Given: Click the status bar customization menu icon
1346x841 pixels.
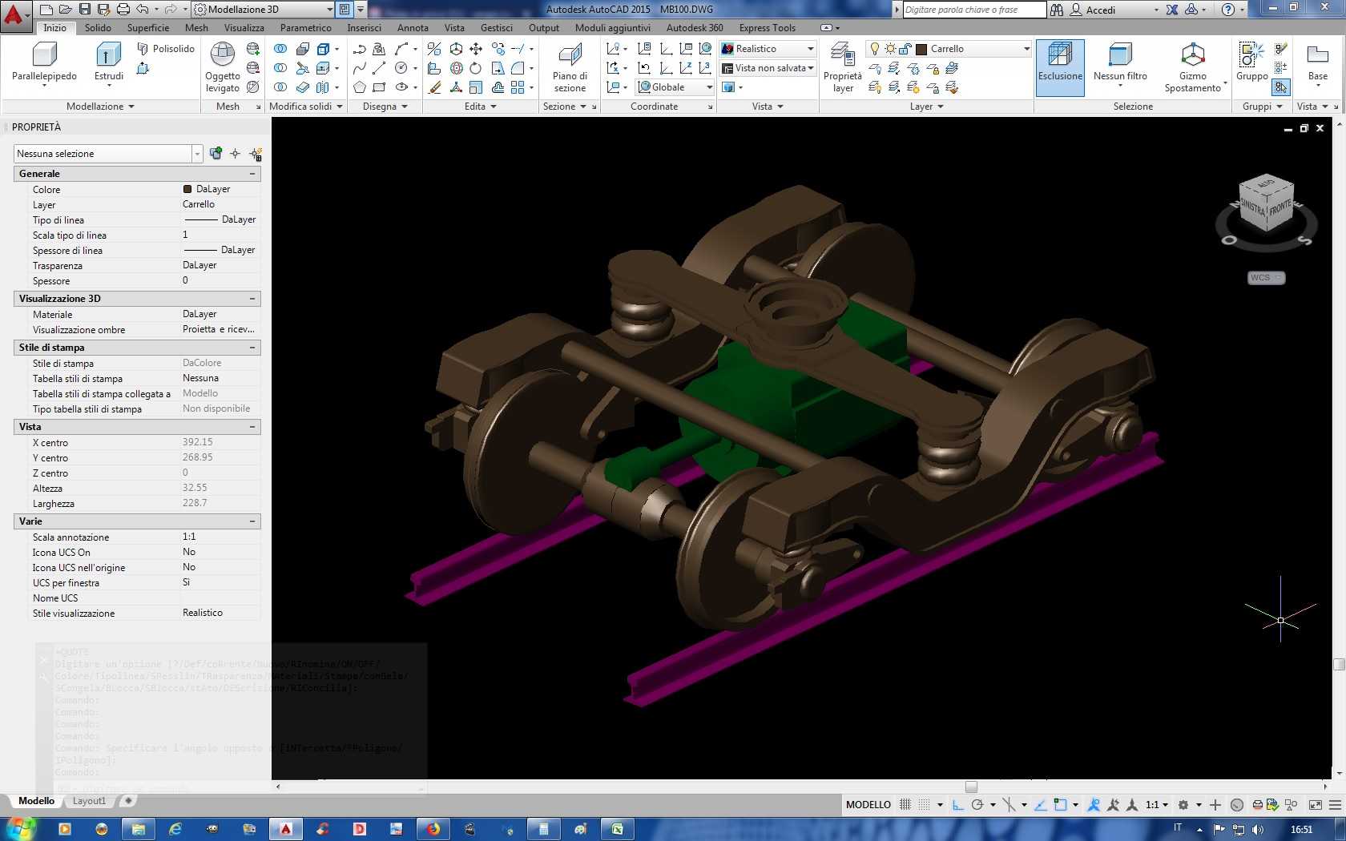Looking at the screenshot, I should pos(1334,805).
